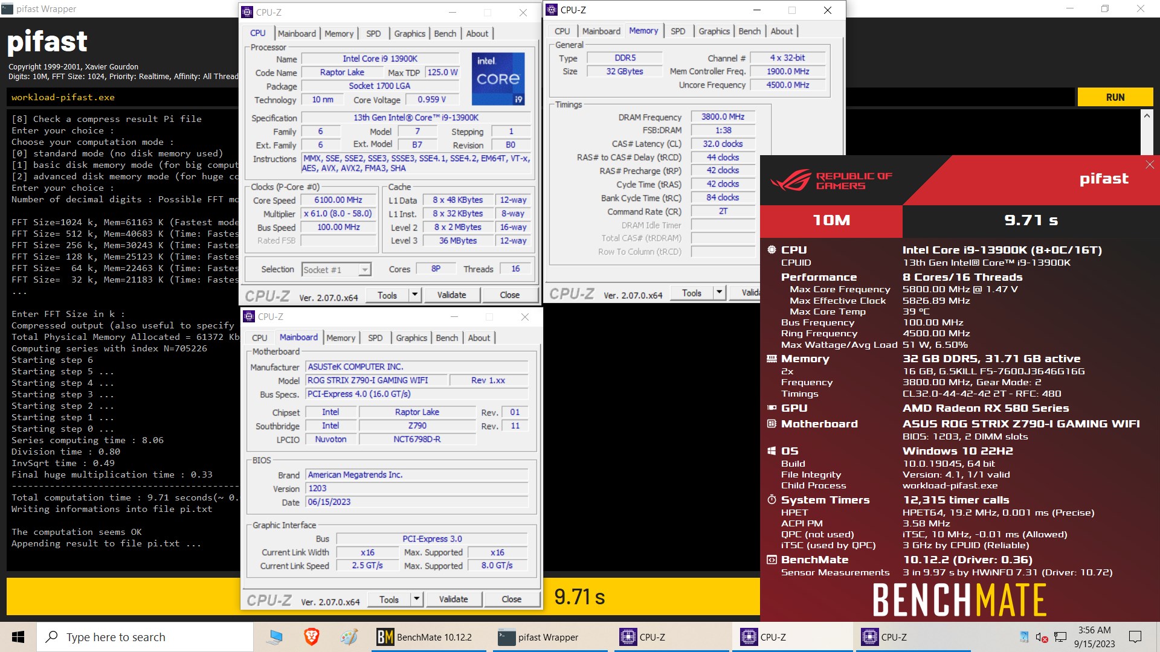The image size is (1160, 652).
Task: Click the OS Windows icon in BenchMate panel
Action: click(x=772, y=451)
